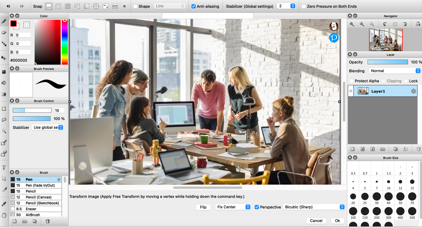The image size is (422, 228).
Task: Toggle Layer1 visibility
Action: [351, 91]
